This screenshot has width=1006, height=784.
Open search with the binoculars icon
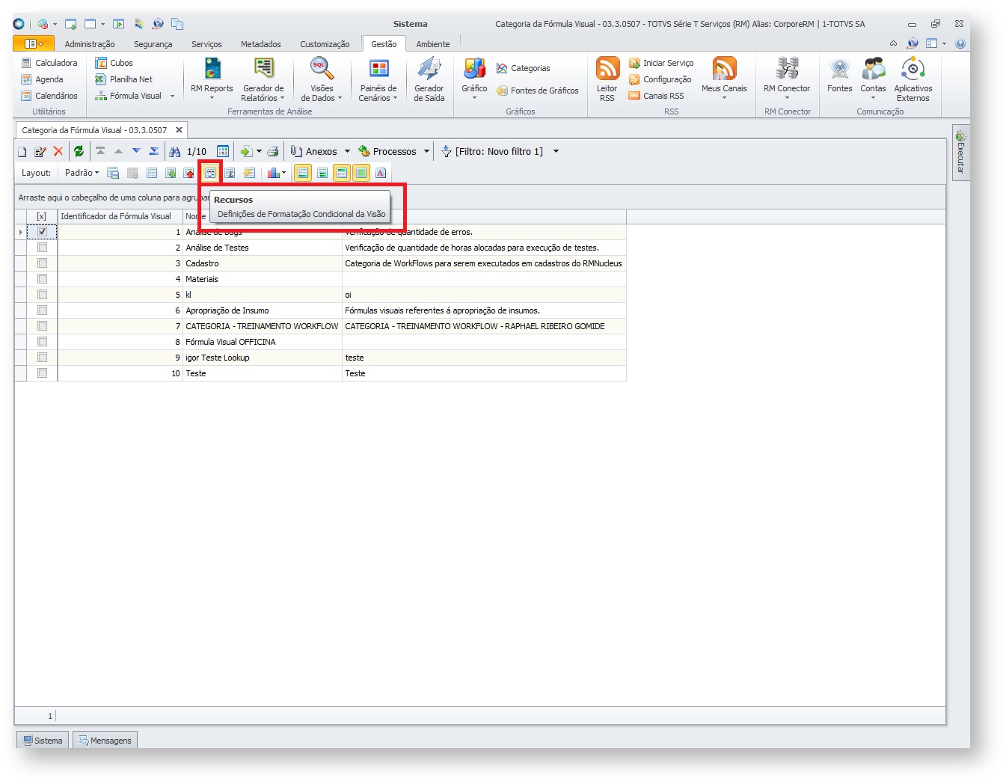click(x=175, y=152)
